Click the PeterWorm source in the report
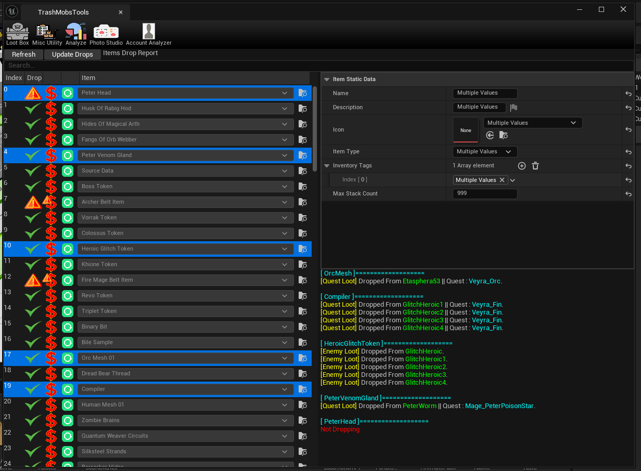Screen dimensions: 641x471 [420, 406]
